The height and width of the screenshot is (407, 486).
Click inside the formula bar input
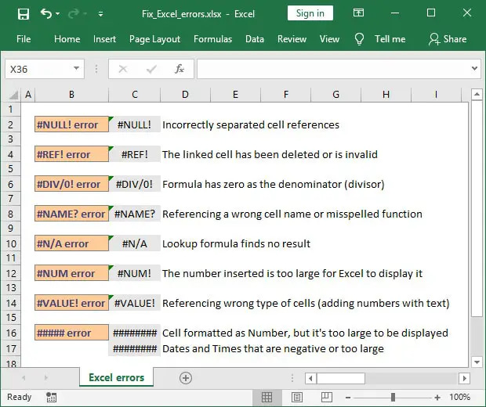pyautogui.click(x=333, y=69)
